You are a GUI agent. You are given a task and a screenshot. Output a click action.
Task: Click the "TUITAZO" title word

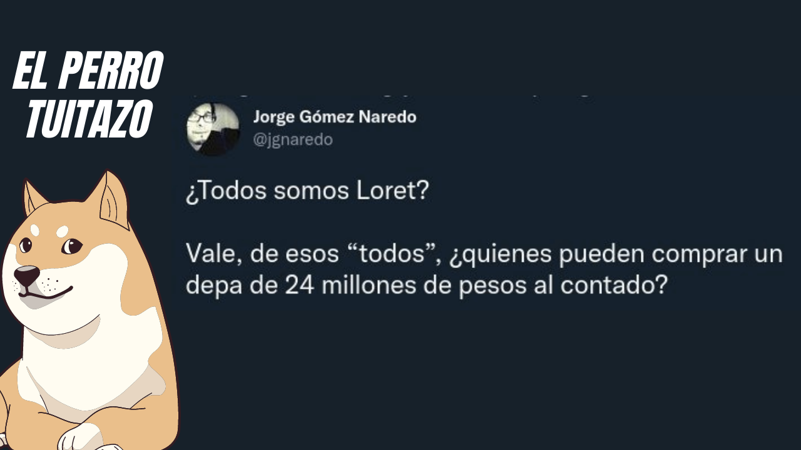click(x=88, y=118)
